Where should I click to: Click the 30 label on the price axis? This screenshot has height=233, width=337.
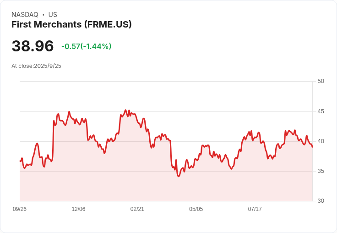click(x=321, y=201)
